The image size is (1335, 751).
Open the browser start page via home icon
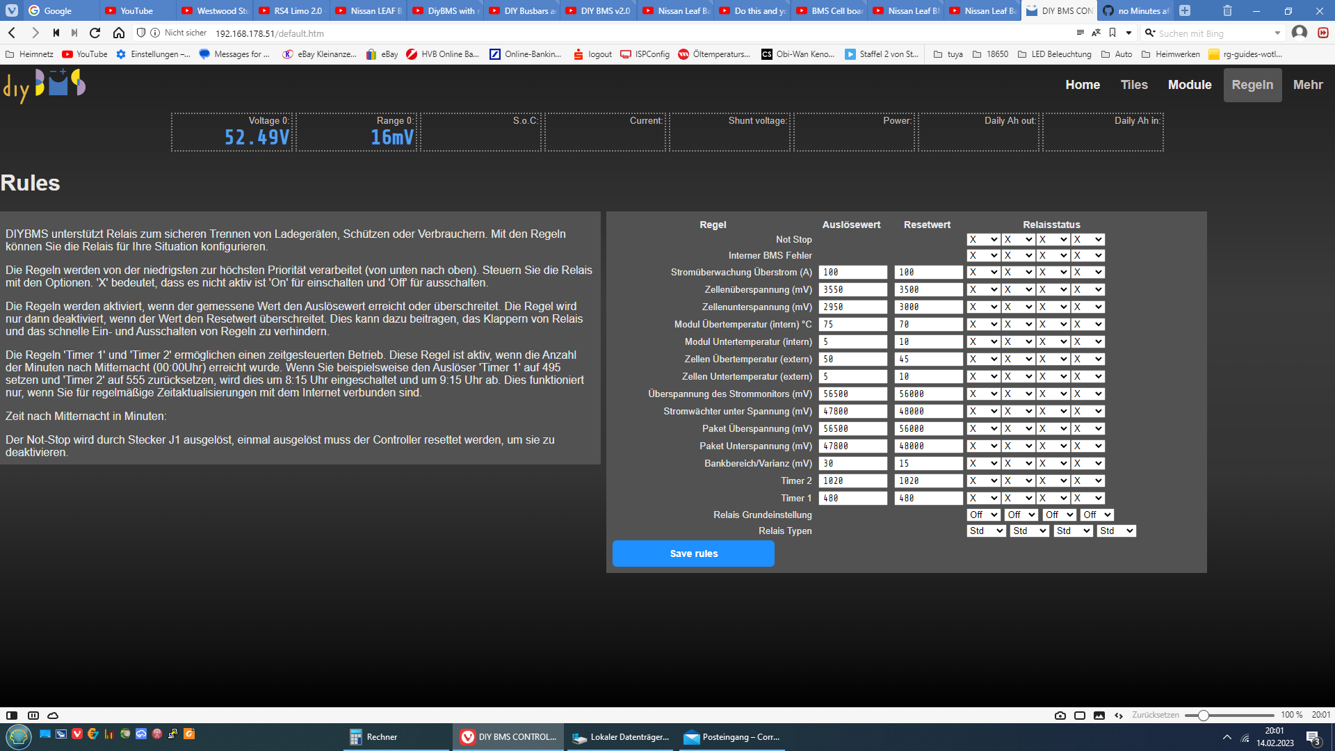119,32
